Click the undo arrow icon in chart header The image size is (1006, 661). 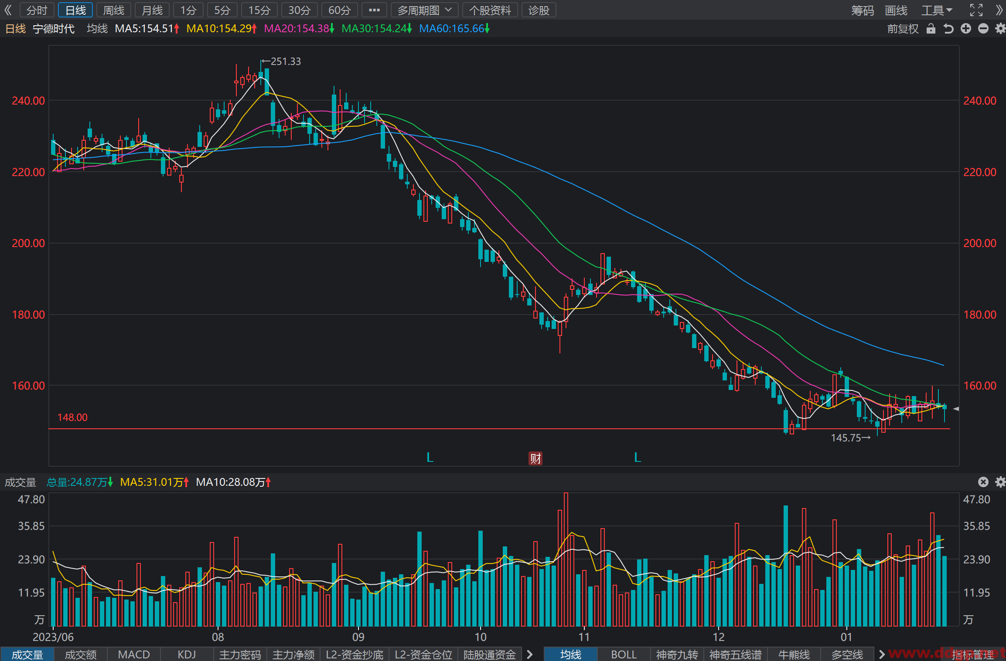(948, 29)
